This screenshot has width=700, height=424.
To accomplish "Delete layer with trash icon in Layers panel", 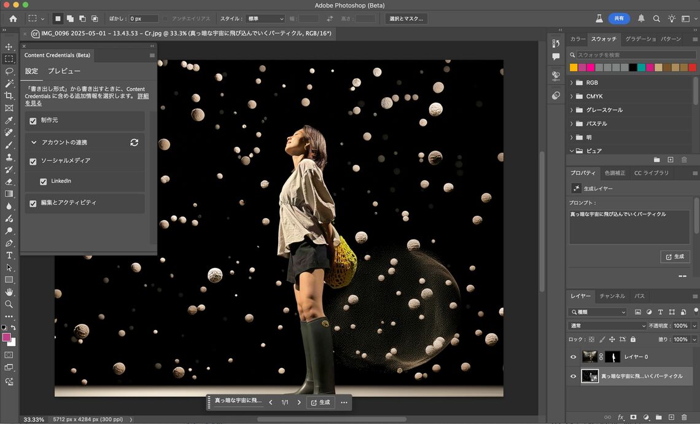I will [684, 417].
